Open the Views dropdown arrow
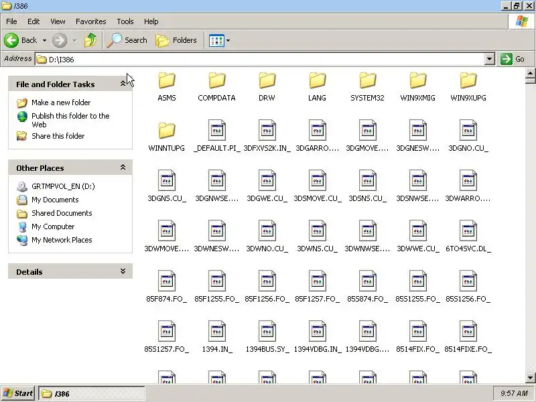Screen dimensions: 536x402 click(x=228, y=40)
